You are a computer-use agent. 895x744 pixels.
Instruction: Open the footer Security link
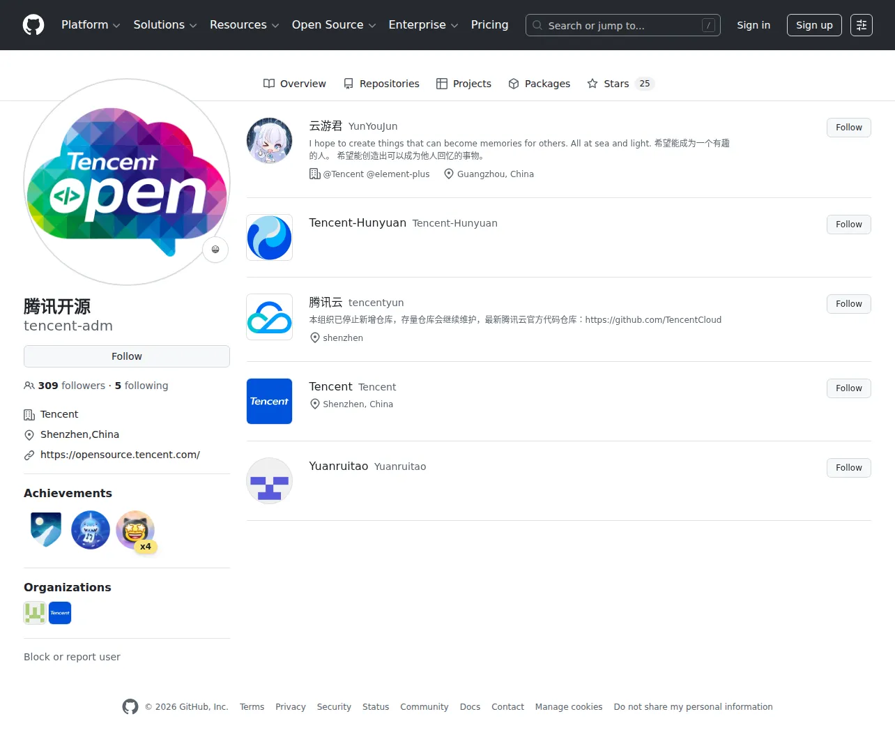(x=334, y=707)
